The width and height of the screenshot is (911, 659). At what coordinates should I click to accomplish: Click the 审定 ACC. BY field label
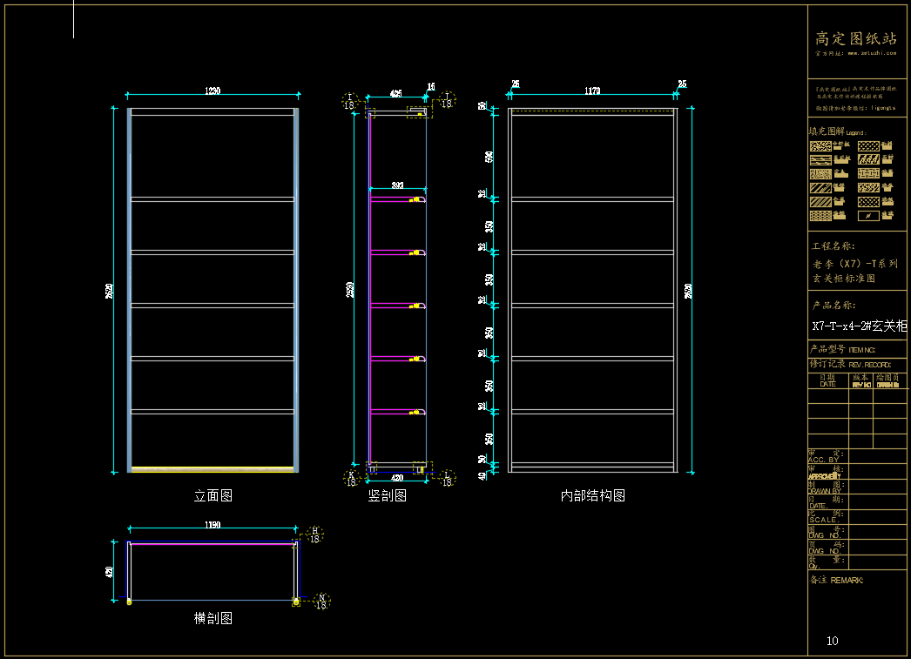tap(826, 456)
